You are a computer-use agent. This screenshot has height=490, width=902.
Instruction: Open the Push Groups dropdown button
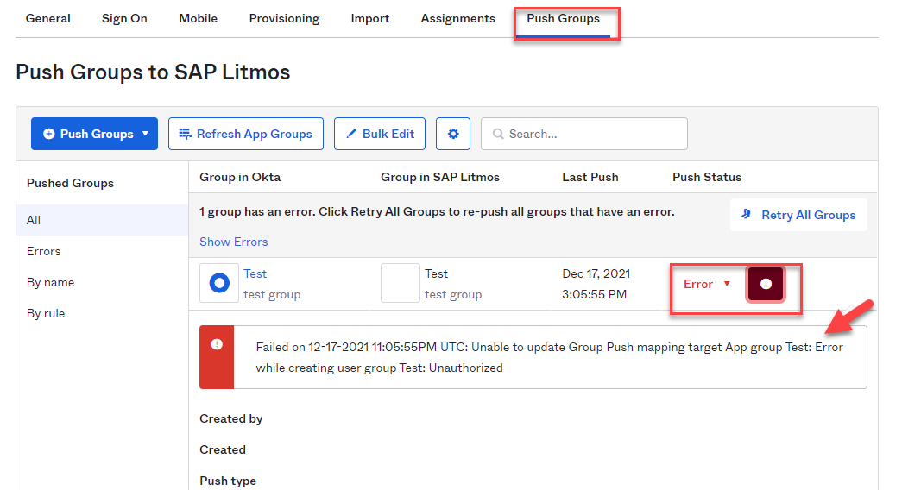94,134
